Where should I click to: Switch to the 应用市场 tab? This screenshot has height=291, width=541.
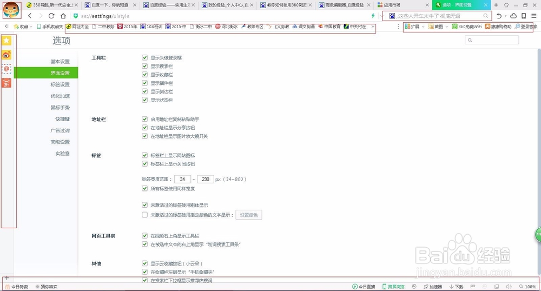(x=403, y=5)
